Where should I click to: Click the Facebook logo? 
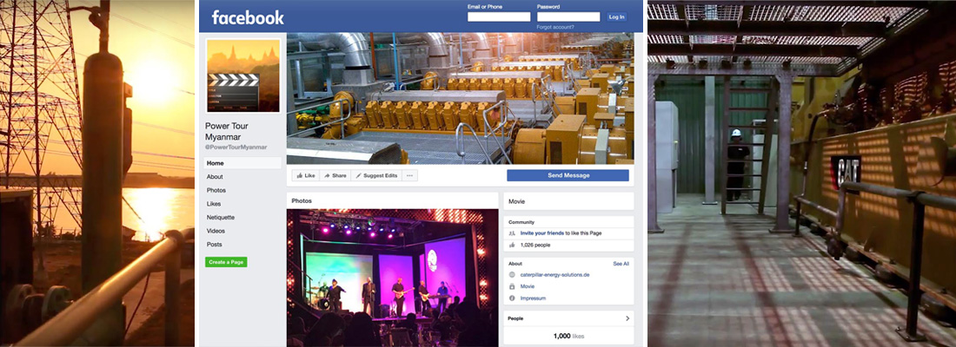click(x=248, y=17)
